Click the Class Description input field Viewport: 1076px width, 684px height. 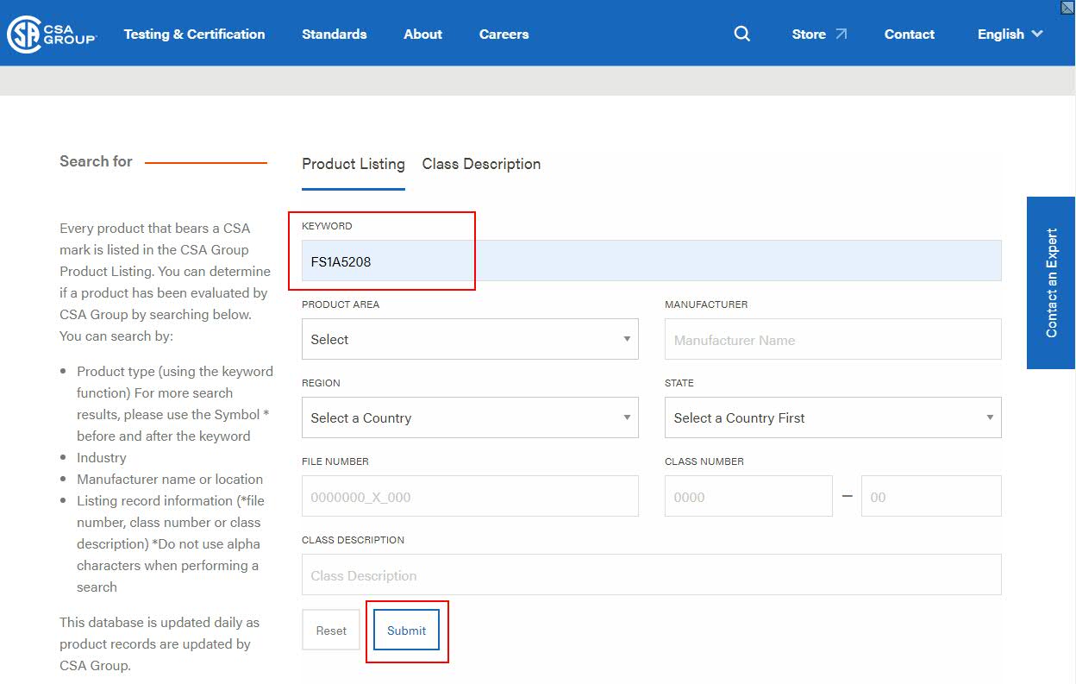coord(652,574)
